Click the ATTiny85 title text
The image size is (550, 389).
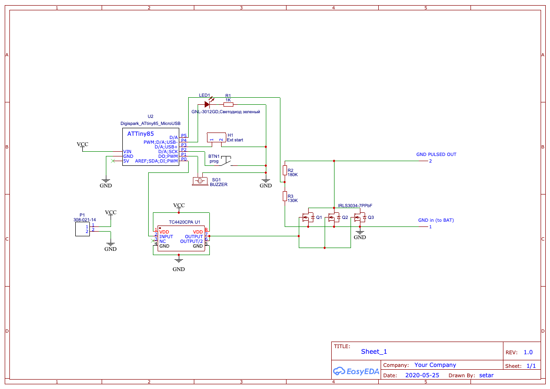coord(140,134)
